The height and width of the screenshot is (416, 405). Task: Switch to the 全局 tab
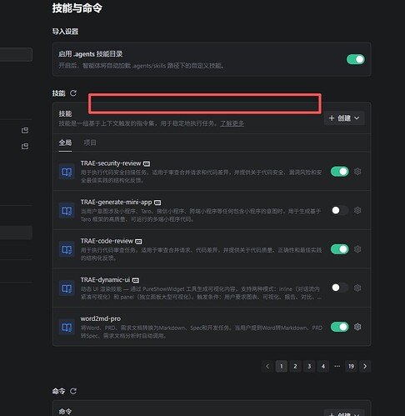[x=65, y=143]
